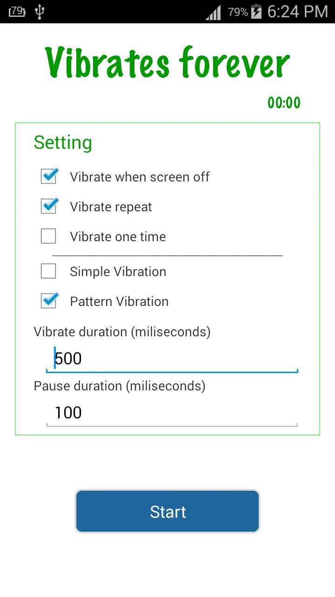
Task: Tap the 00:00 timer display
Action: tap(284, 103)
